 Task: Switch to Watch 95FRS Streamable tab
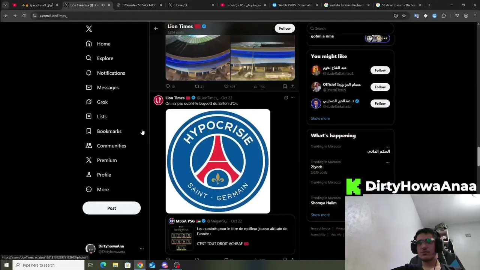pyautogui.click(x=295, y=5)
